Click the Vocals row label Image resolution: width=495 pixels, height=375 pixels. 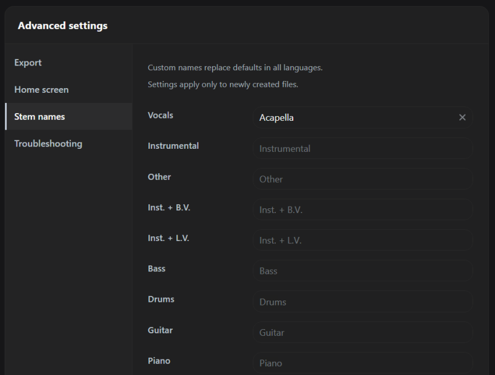click(160, 115)
